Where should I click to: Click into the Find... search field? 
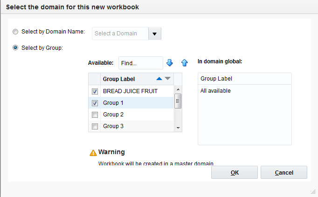click(140, 63)
